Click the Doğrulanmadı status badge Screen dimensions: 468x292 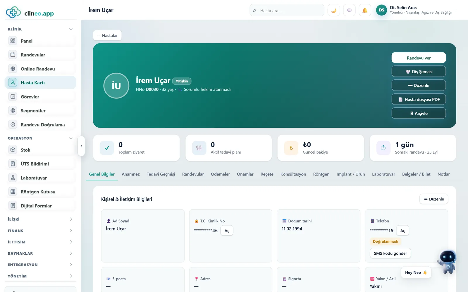click(386, 241)
